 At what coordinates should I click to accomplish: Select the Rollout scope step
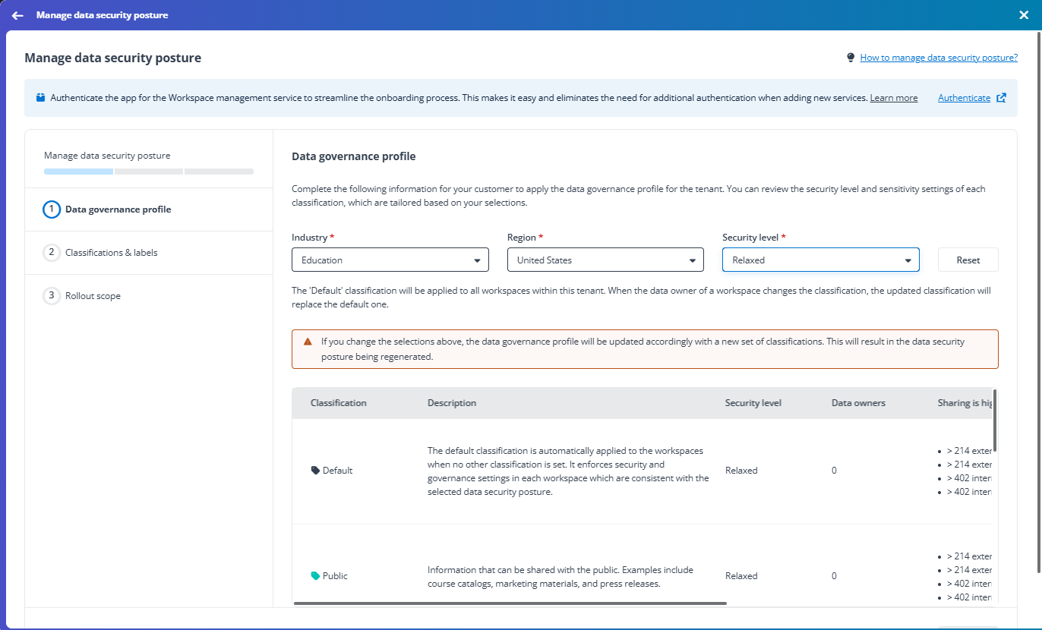coord(91,295)
